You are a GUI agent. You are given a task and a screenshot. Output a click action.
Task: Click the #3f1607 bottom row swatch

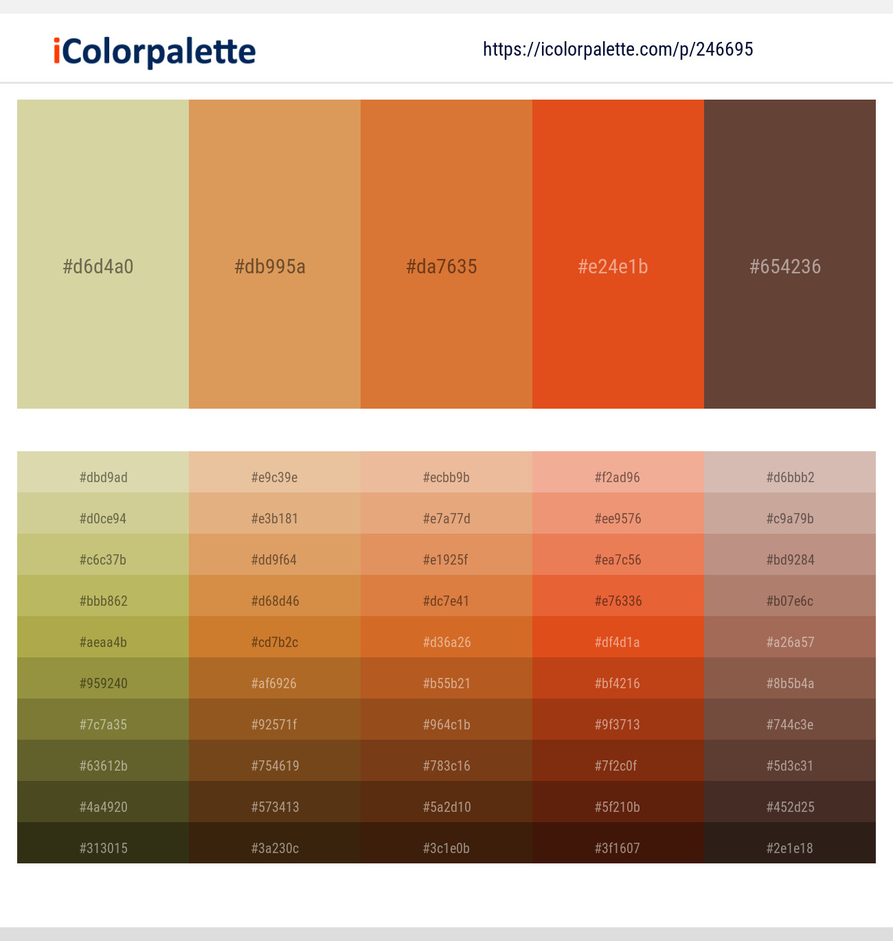[618, 848]
